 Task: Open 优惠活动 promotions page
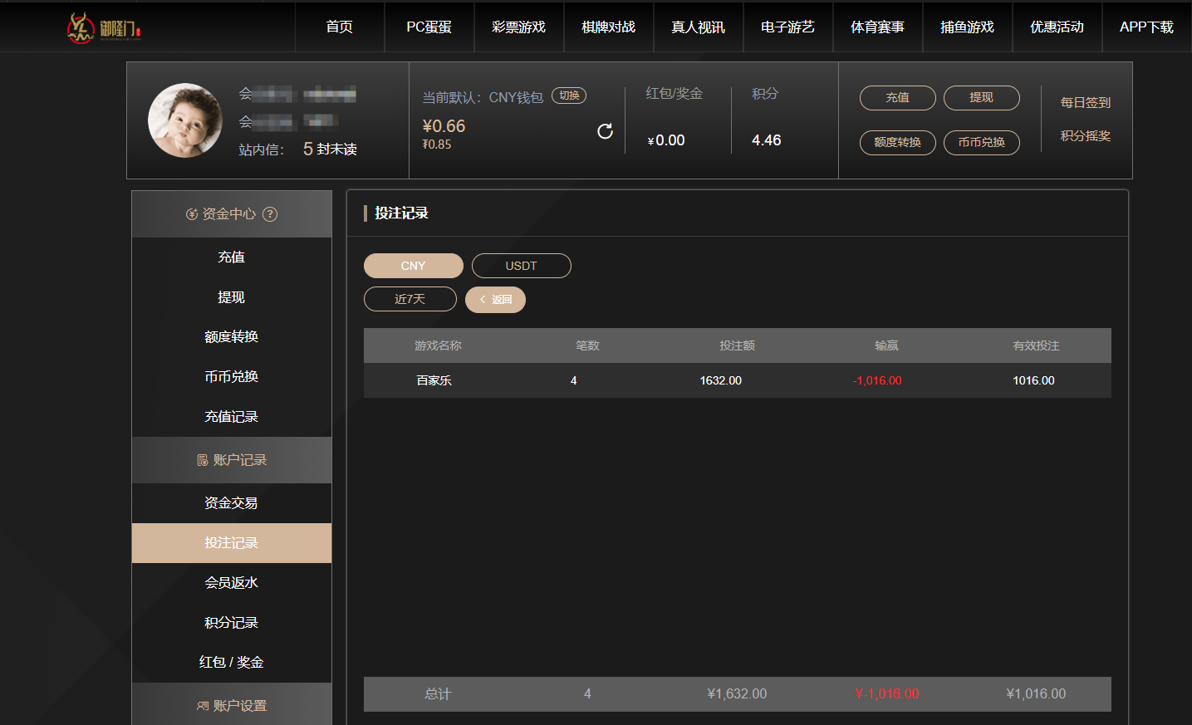tap(1057, 27)
